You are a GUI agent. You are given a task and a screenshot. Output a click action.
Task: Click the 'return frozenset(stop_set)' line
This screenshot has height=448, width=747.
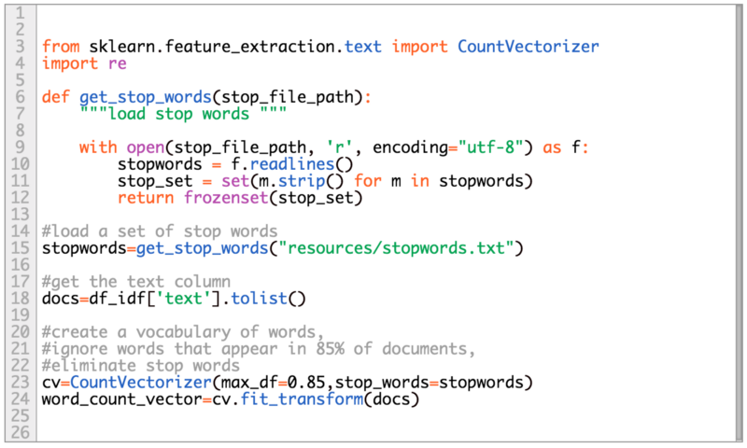point(238,198)
